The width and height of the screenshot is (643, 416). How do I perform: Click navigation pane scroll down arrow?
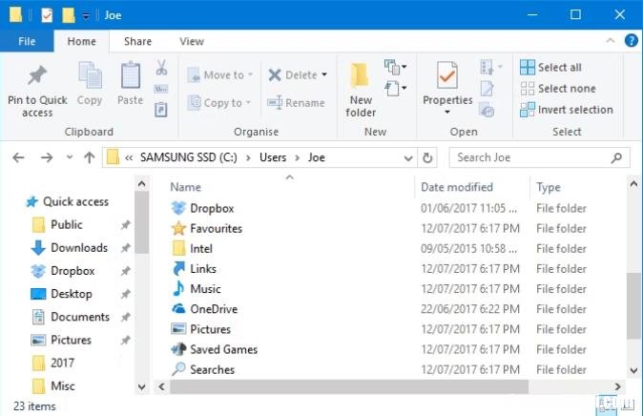pos(142,386)
